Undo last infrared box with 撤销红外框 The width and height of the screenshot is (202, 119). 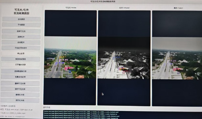point(20,95)
